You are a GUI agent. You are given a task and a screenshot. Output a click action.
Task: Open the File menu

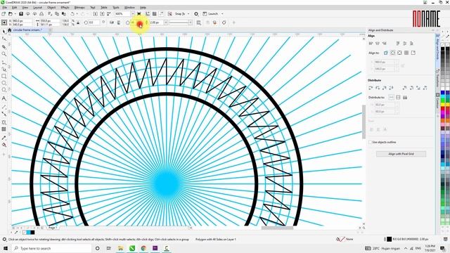pyautogui.click(x=5, y=8)
